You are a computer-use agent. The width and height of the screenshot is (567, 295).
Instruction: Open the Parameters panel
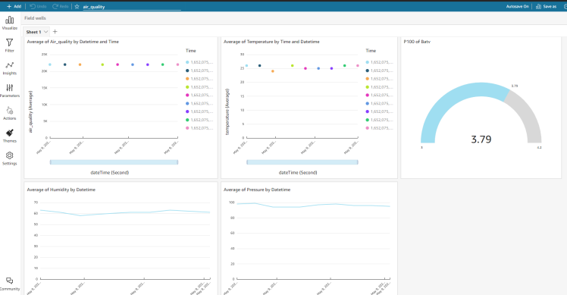[10, 90]
